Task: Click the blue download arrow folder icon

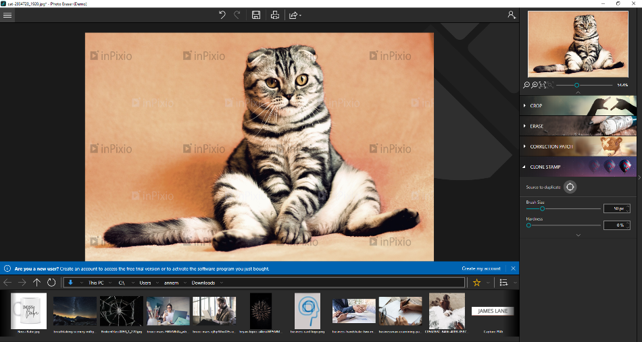Action: click(x=70, y=283)
